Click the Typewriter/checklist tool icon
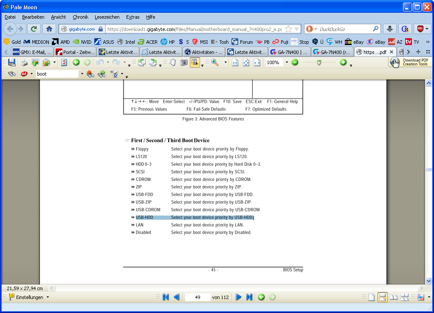 click(x=64, y=62)
